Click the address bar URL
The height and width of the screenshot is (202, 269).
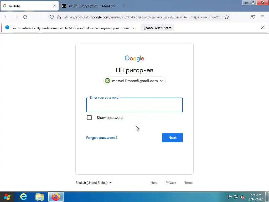(x=143, y=17)
